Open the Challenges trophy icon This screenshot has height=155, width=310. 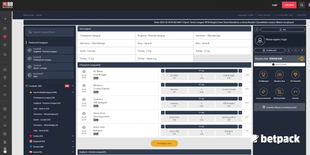(x=263, y=75)
